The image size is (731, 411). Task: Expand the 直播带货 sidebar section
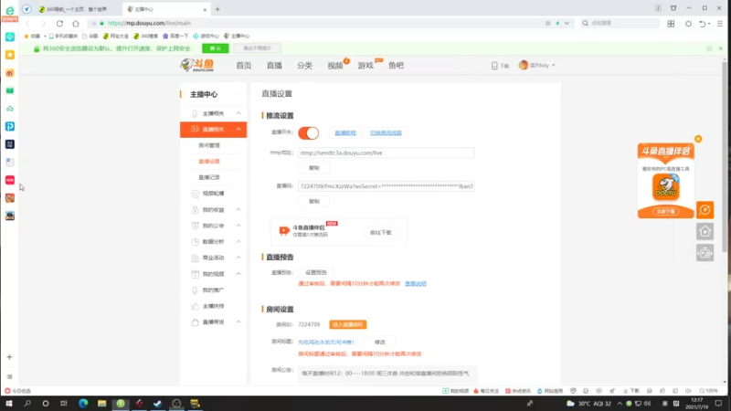[238, 322]
